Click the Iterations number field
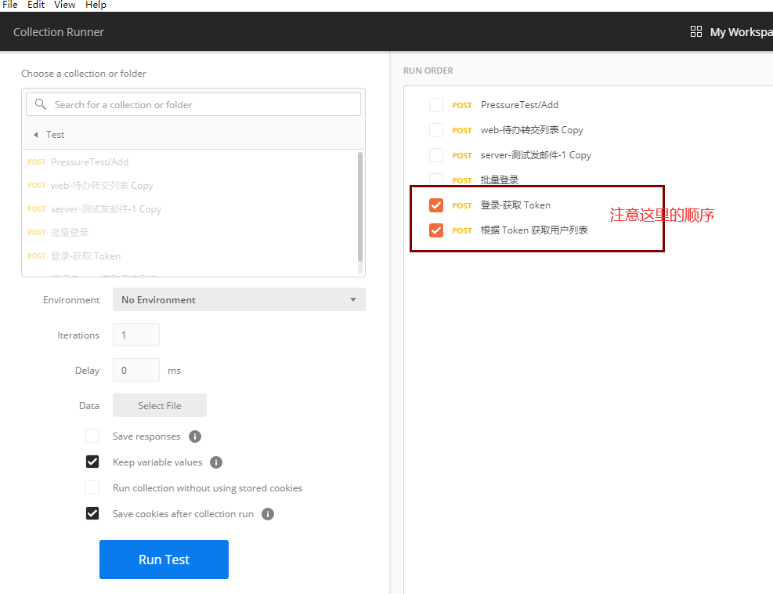Image resolution: width=773 pixels, height=594 pixels. [x=136, y=335]
